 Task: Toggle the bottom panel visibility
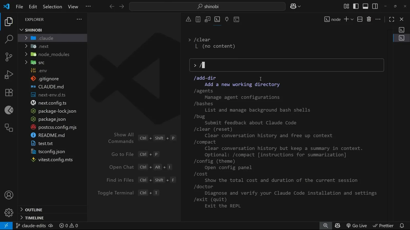[x=365, y=6]
